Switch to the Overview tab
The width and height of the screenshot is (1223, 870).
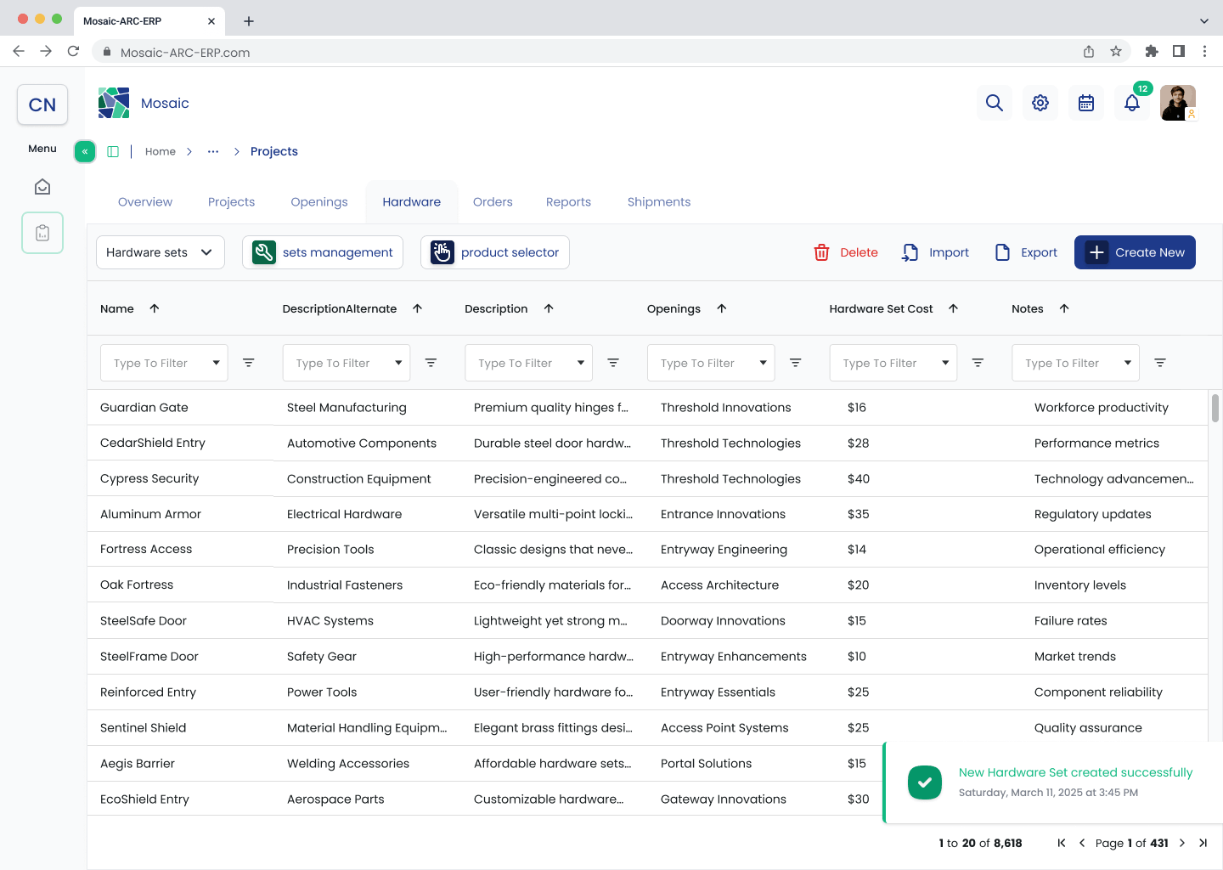145,202
